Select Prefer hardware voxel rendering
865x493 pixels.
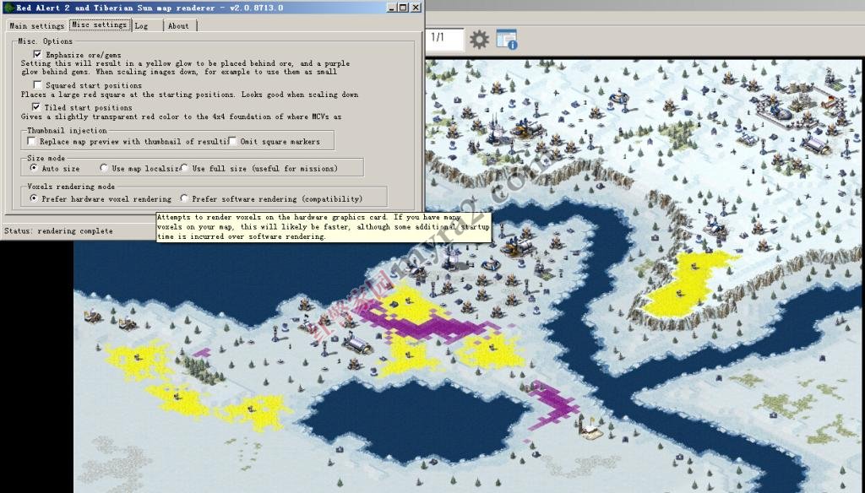tap(34, 198)
